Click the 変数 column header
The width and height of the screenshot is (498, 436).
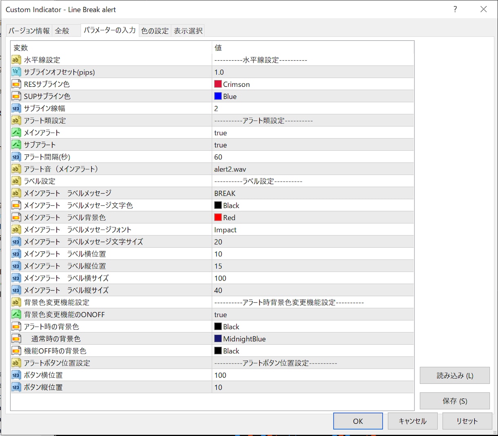pyautogui.click(x=111, y=48)
